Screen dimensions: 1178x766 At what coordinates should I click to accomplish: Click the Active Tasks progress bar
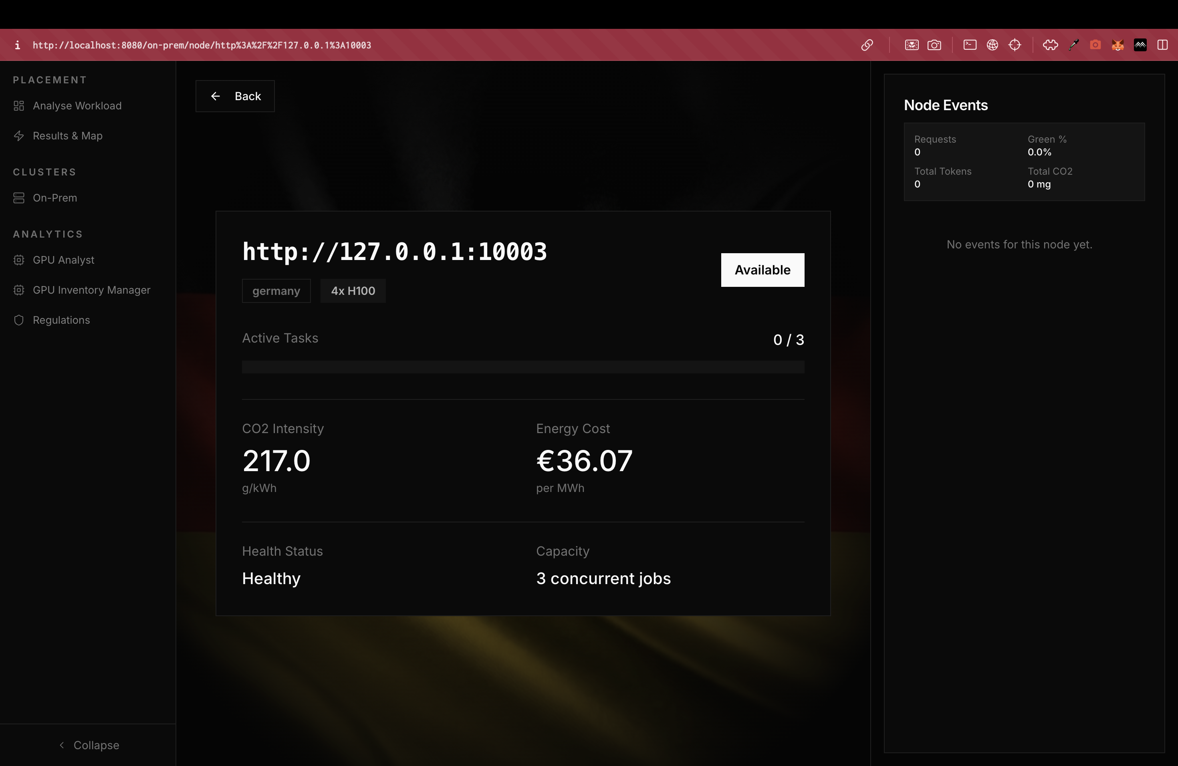tap(522, 367)
